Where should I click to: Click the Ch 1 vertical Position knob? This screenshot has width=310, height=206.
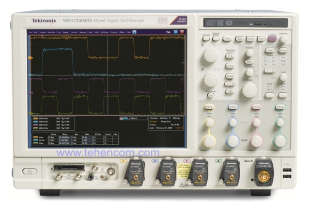(x=209, y=123)
